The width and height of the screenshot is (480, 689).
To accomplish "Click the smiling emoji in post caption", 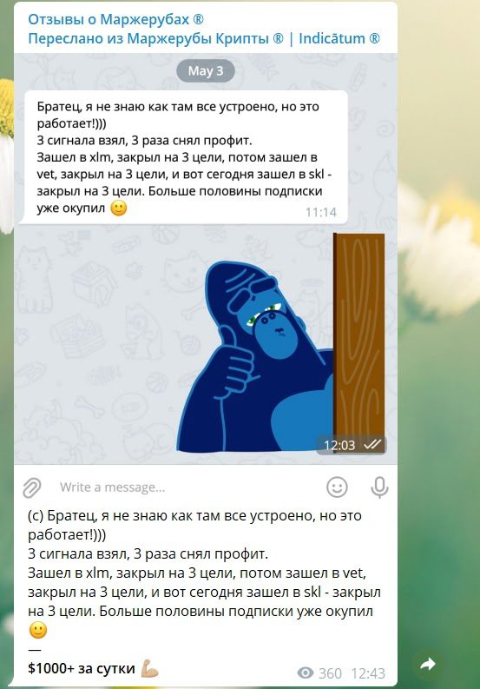I will [x=38, y=630].
